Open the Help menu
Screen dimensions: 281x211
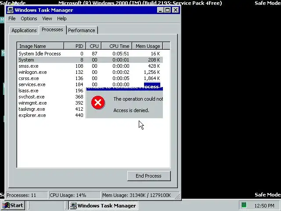[x=61, y=18]
